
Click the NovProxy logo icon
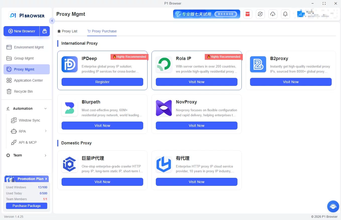click(164, 108)
